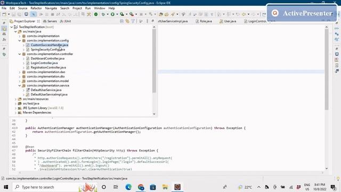This screenshot has width=341, height=192.
Task: Toggle Link with Editor in Project Explorer
Action: coord(127,21)
